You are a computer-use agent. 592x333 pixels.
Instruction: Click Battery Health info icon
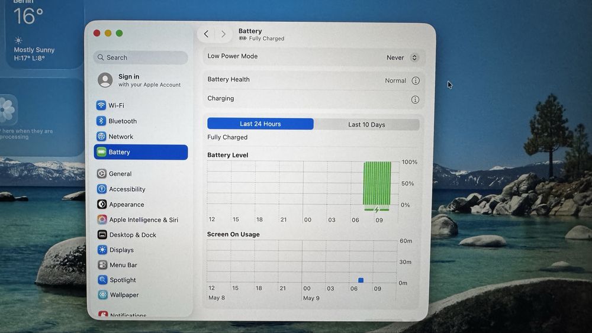point(416,80)
